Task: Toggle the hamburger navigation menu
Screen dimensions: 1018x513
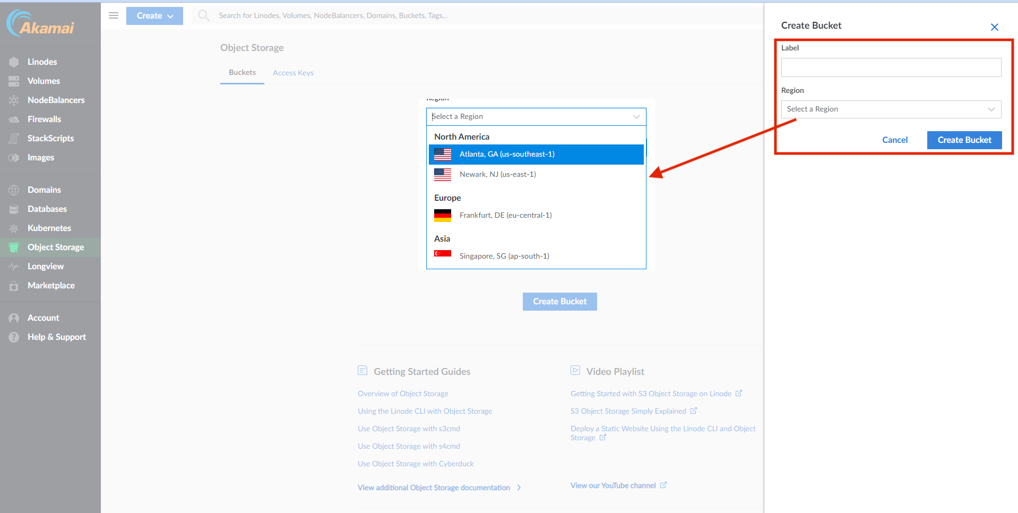Action: (x=114, y=15)
